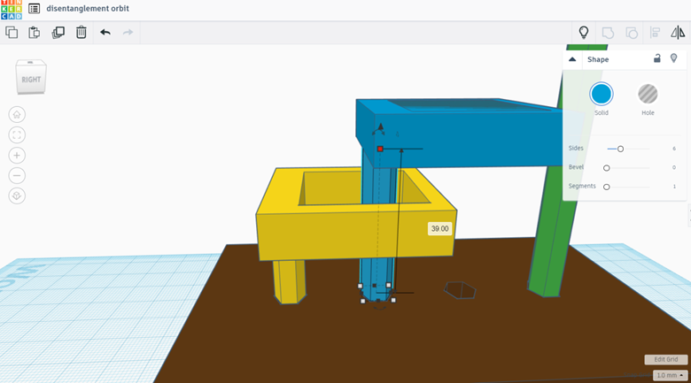Click the Align tool icon
The image size is (691, 383).
click(655, 32)
